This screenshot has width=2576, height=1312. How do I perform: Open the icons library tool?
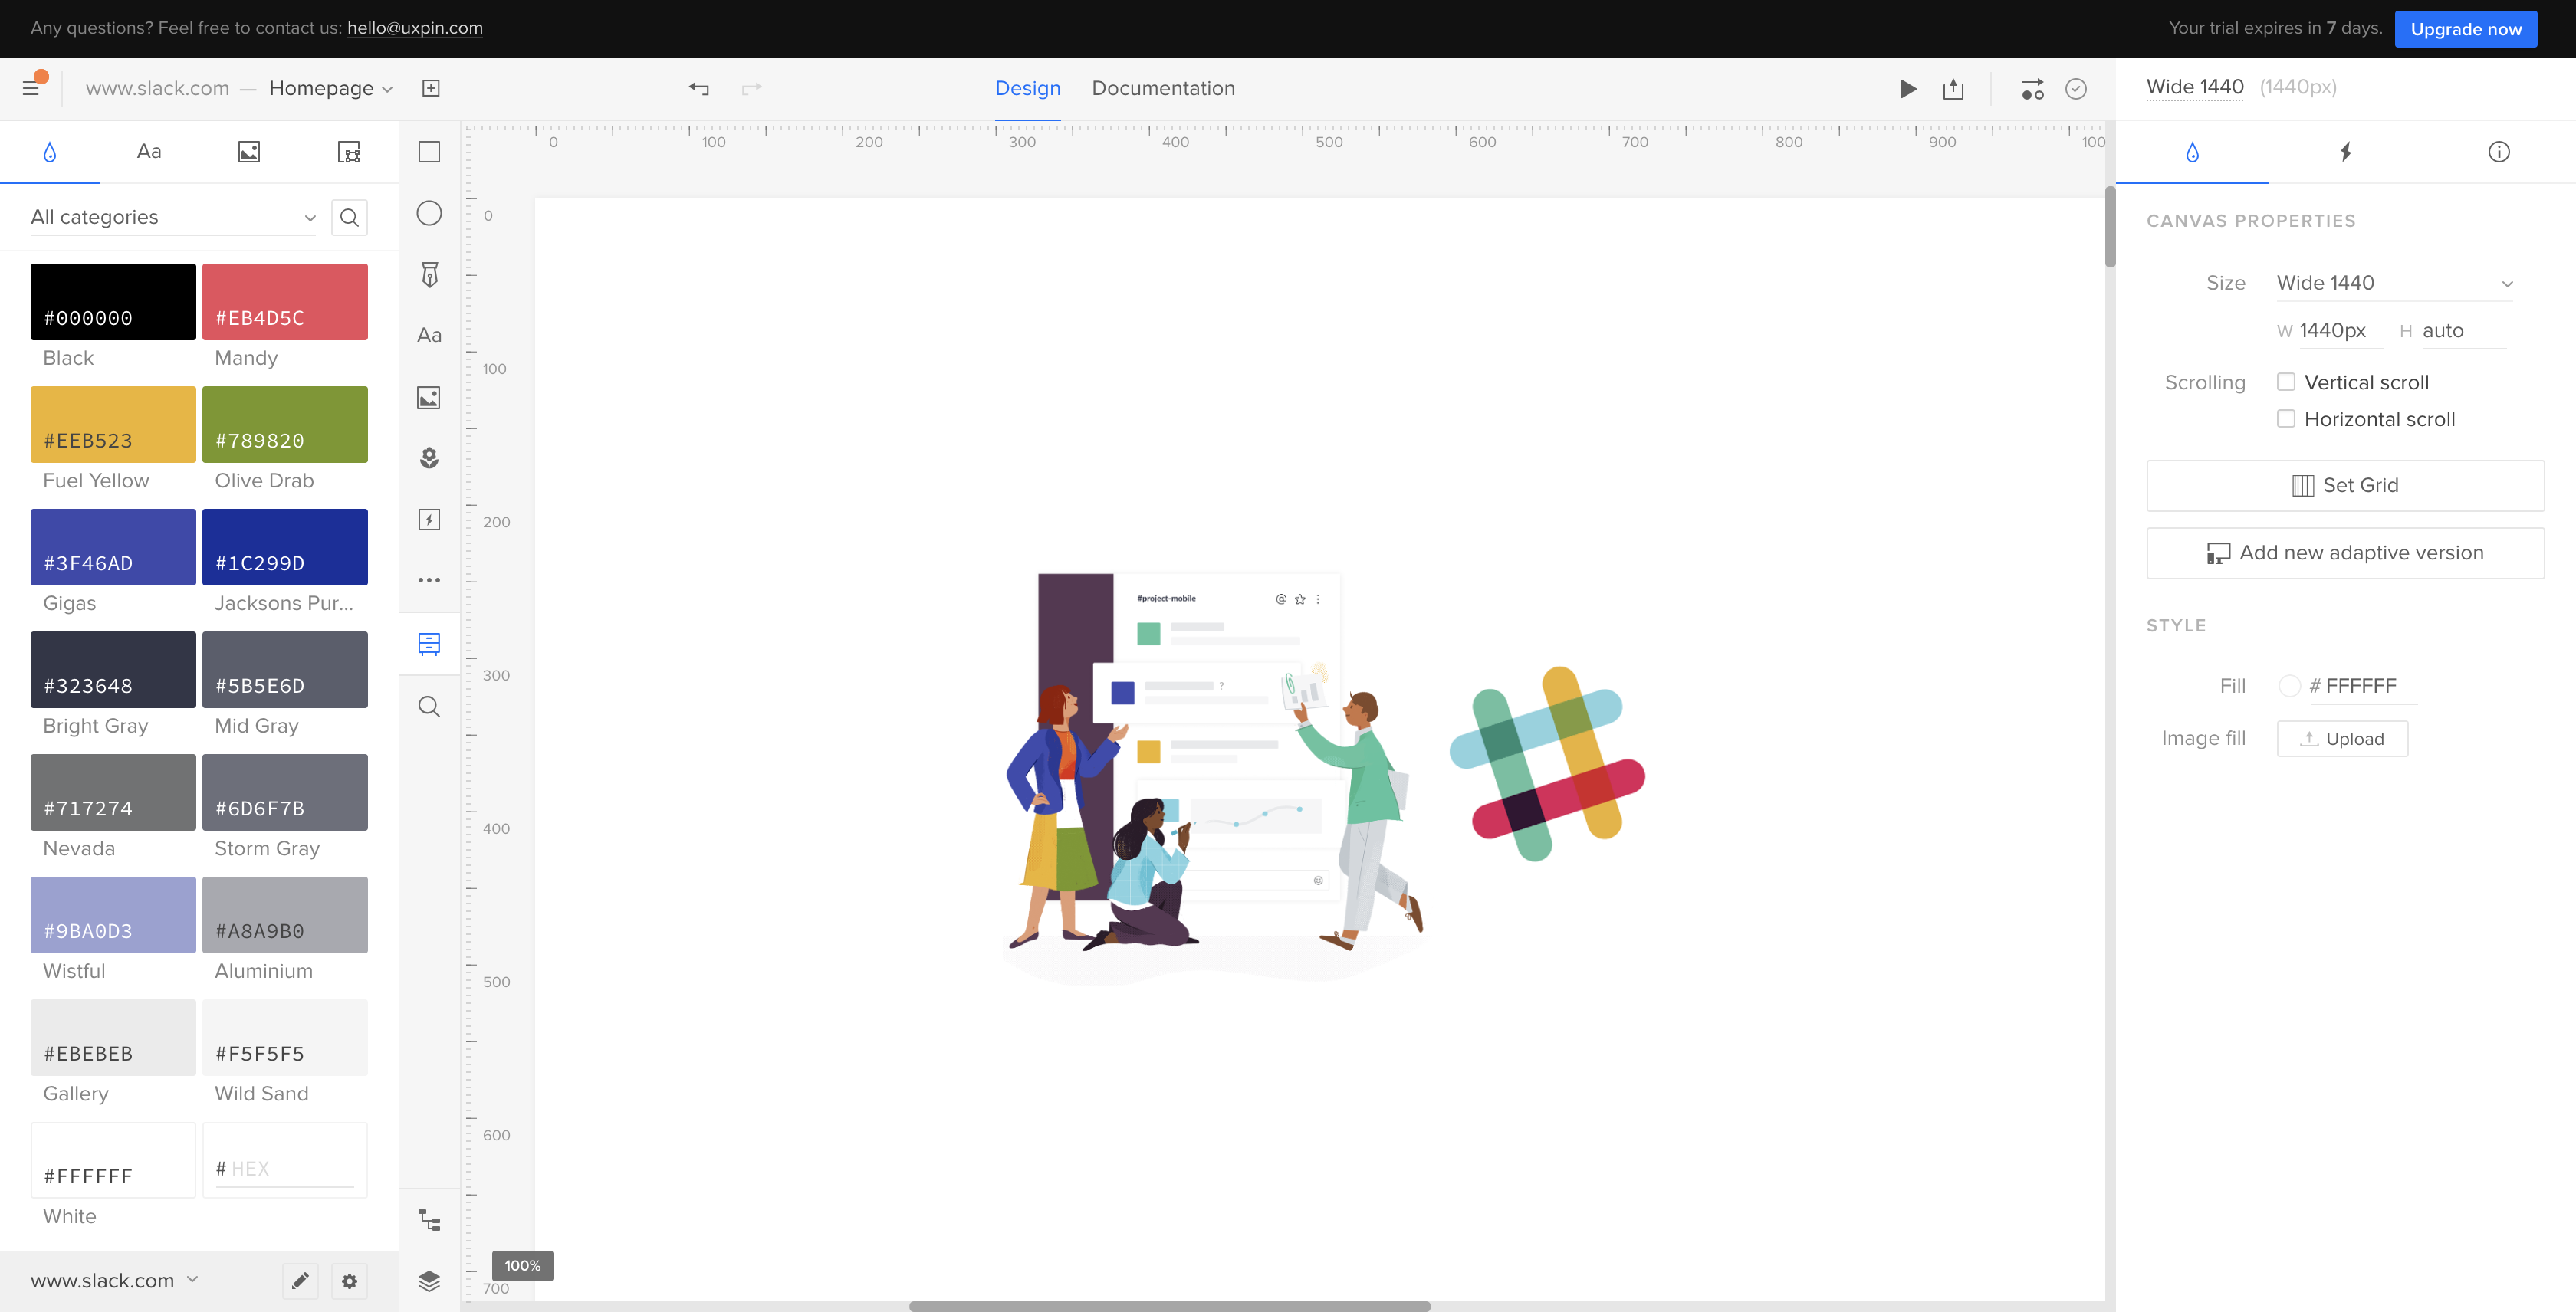click(x=429, y=458)
